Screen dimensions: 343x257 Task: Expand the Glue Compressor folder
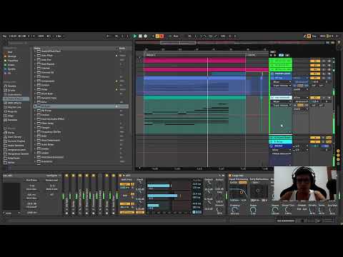[35, 141]
